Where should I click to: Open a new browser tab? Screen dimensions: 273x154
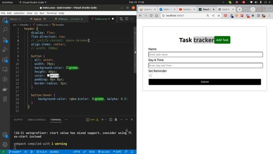[239, 9]
